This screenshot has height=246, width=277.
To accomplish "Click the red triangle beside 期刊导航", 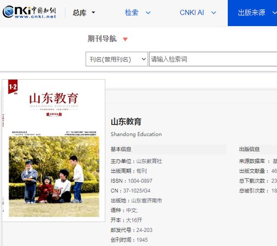I will pos(125,39).
